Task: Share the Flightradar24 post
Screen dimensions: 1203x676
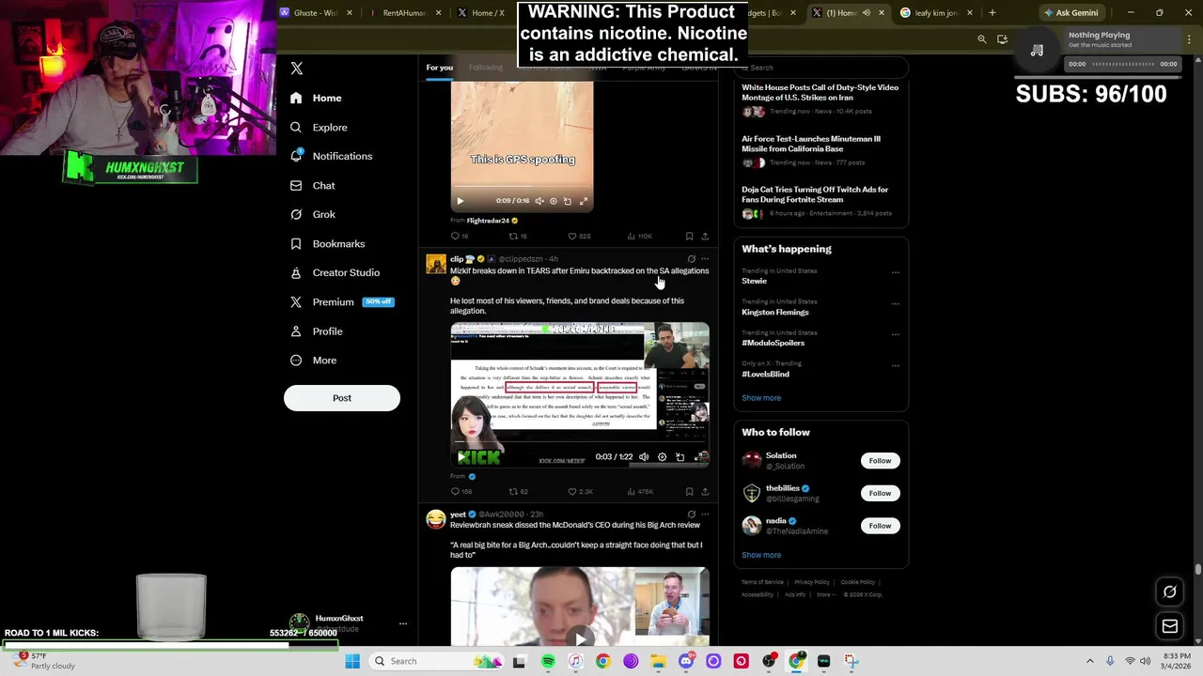Action: click(x=705, y=237)
